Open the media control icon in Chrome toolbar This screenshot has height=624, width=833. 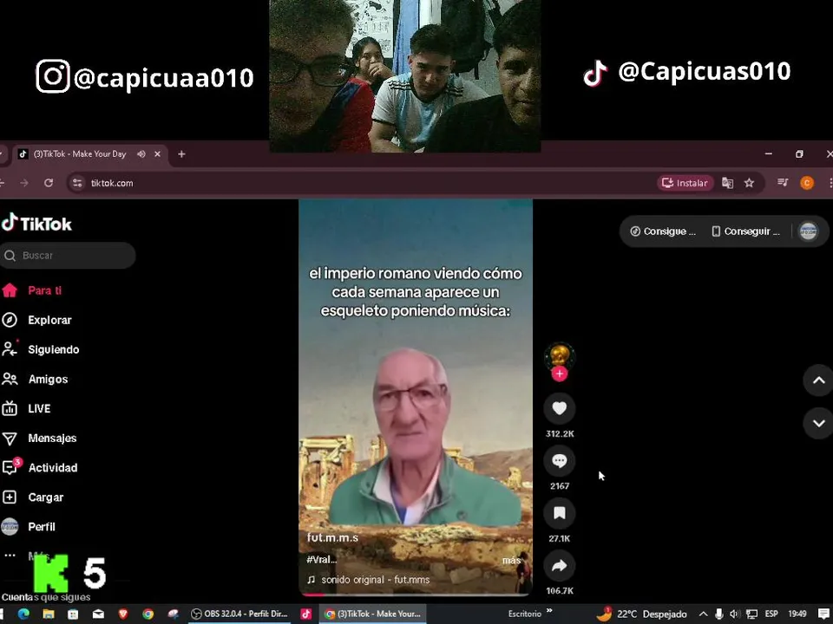783,183
